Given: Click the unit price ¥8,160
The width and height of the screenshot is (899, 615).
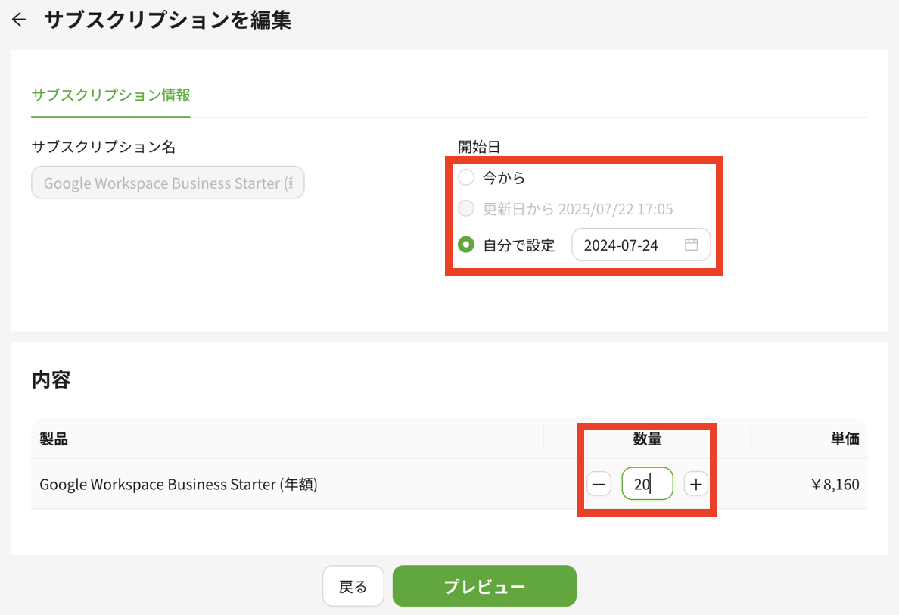Looking at the screenshot, I should [835, 485].
